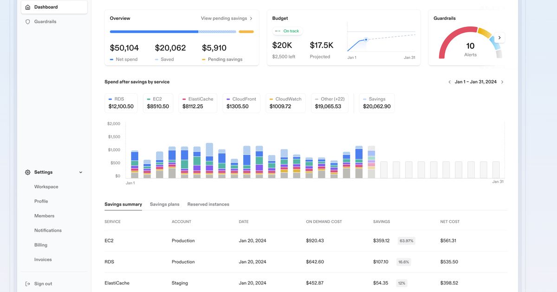Open View pending savings link

(224, 19)
